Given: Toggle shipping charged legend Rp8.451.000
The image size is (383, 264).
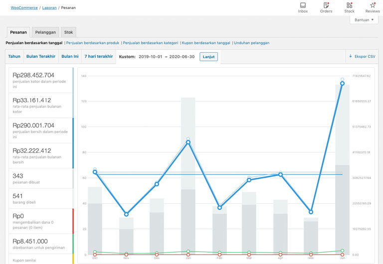Looking at the screenshot, I should coord(41,244).
